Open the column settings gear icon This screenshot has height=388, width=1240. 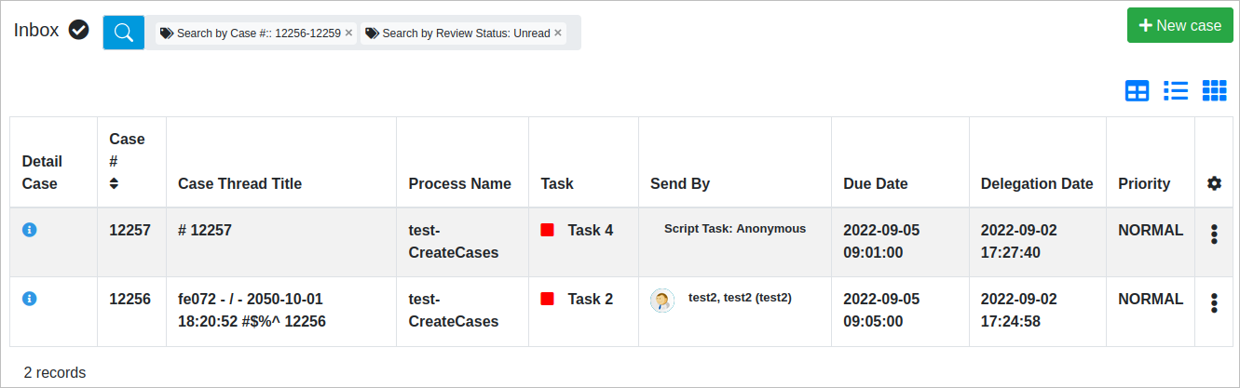pyautogui.click(x=1214, y=183)
